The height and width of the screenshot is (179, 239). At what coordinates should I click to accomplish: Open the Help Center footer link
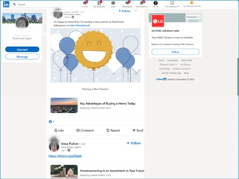(186, 60)
